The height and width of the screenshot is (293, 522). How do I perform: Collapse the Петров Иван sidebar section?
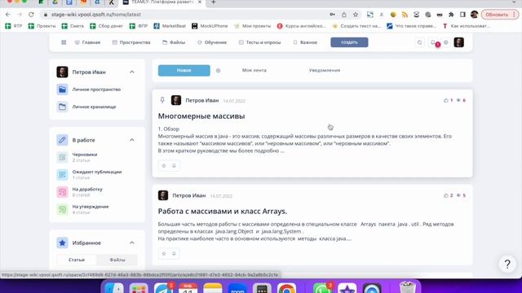(132, 72)
